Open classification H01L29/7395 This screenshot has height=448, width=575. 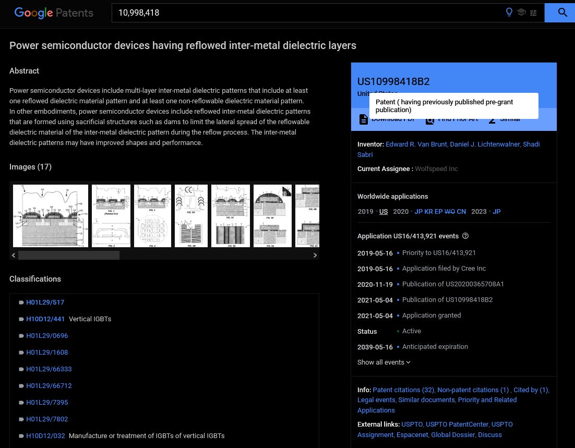[x=47, y=403]
